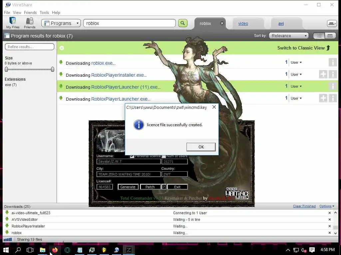This screenshot has height=255, width=341.
Task: Expand User dropdown for RobloxPlayerInstaller.exe row
Action: [x=296, y=74]
